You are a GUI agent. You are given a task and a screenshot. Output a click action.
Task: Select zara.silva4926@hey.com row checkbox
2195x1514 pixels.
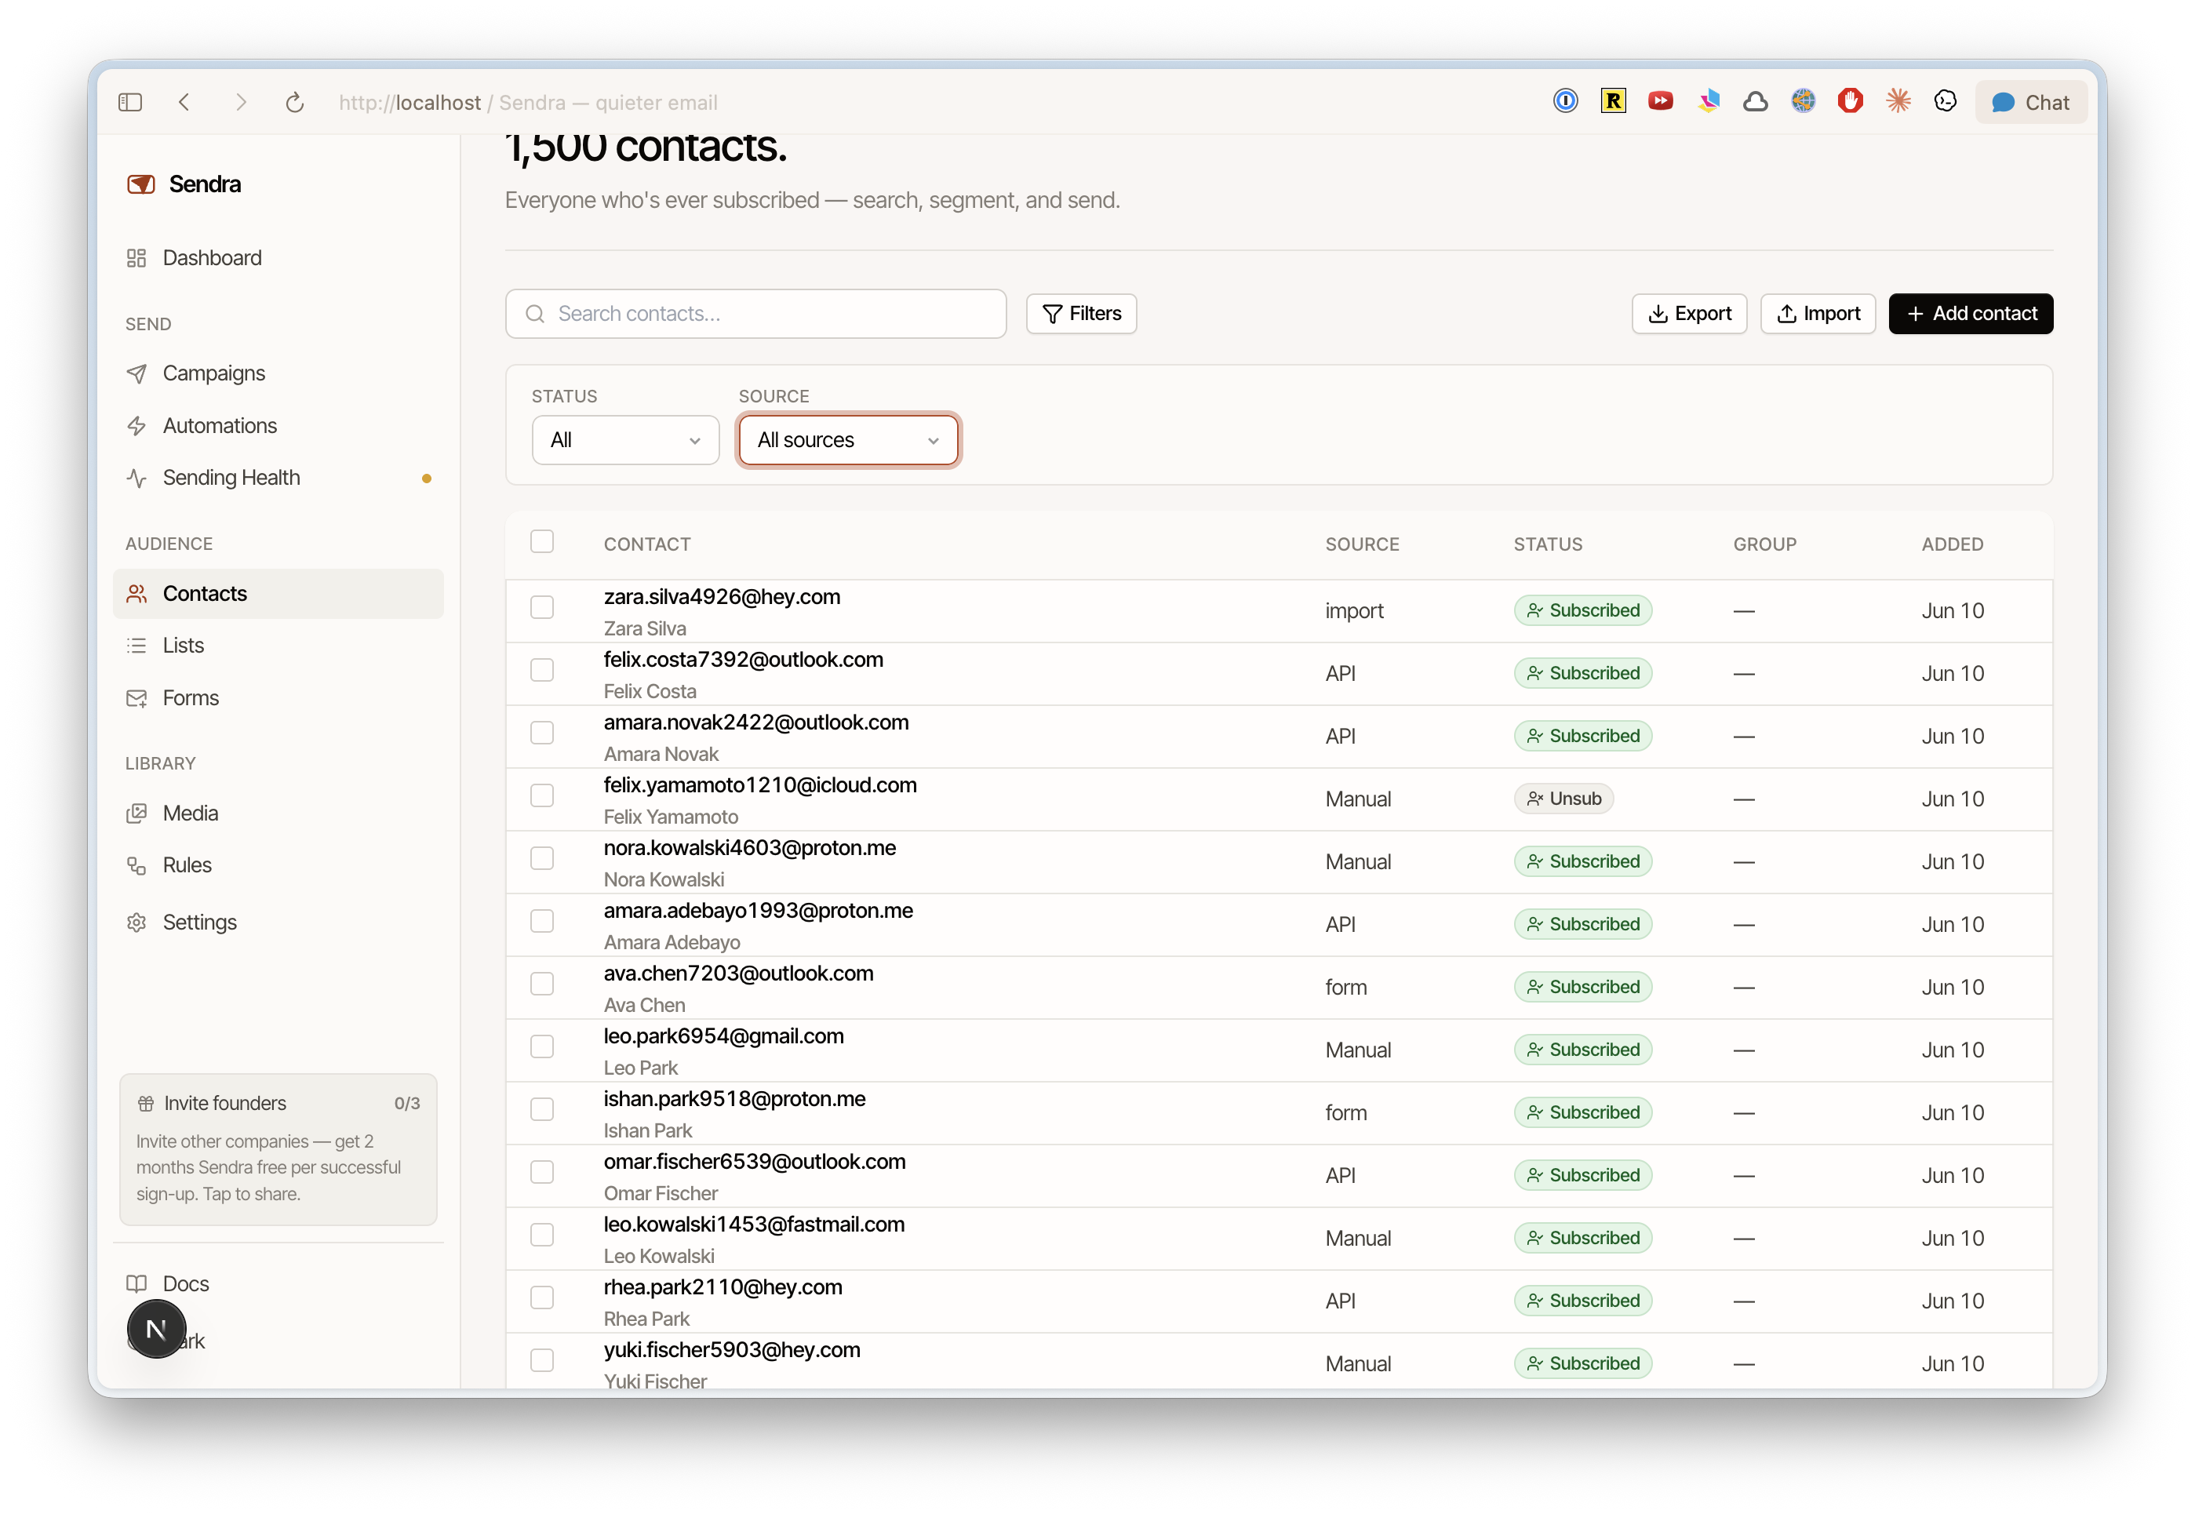pyautogui.click(x=541, y=607)
